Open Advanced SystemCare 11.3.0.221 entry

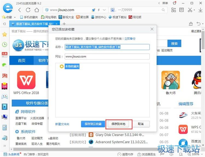point(122,142)
